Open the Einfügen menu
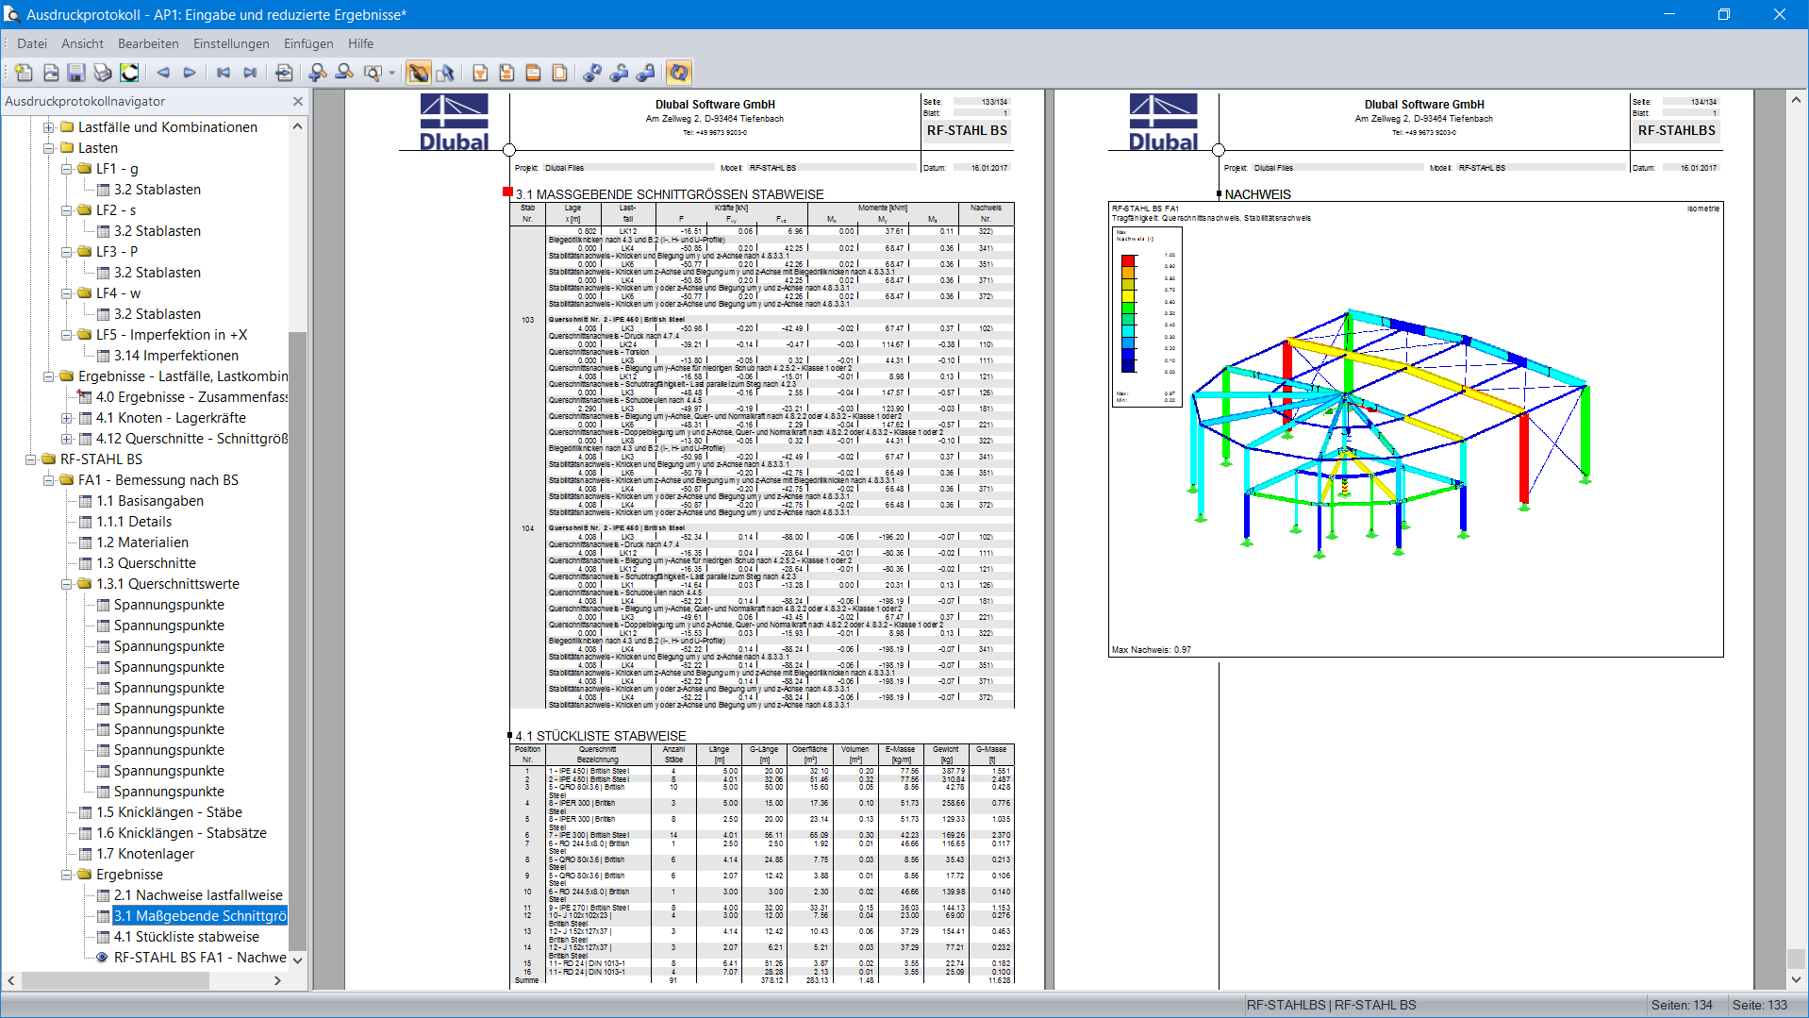The width and height of the screenshot is (1809, 1018). point(308,43)
